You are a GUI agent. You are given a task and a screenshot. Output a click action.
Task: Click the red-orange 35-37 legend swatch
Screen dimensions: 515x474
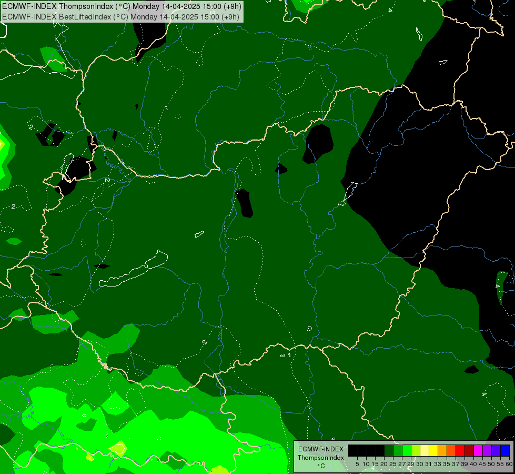451,450
